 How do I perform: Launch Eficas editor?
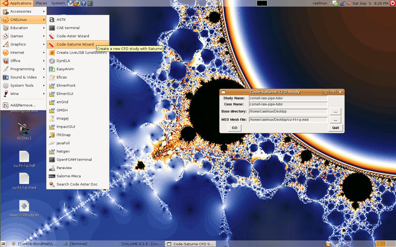(78, 77)
